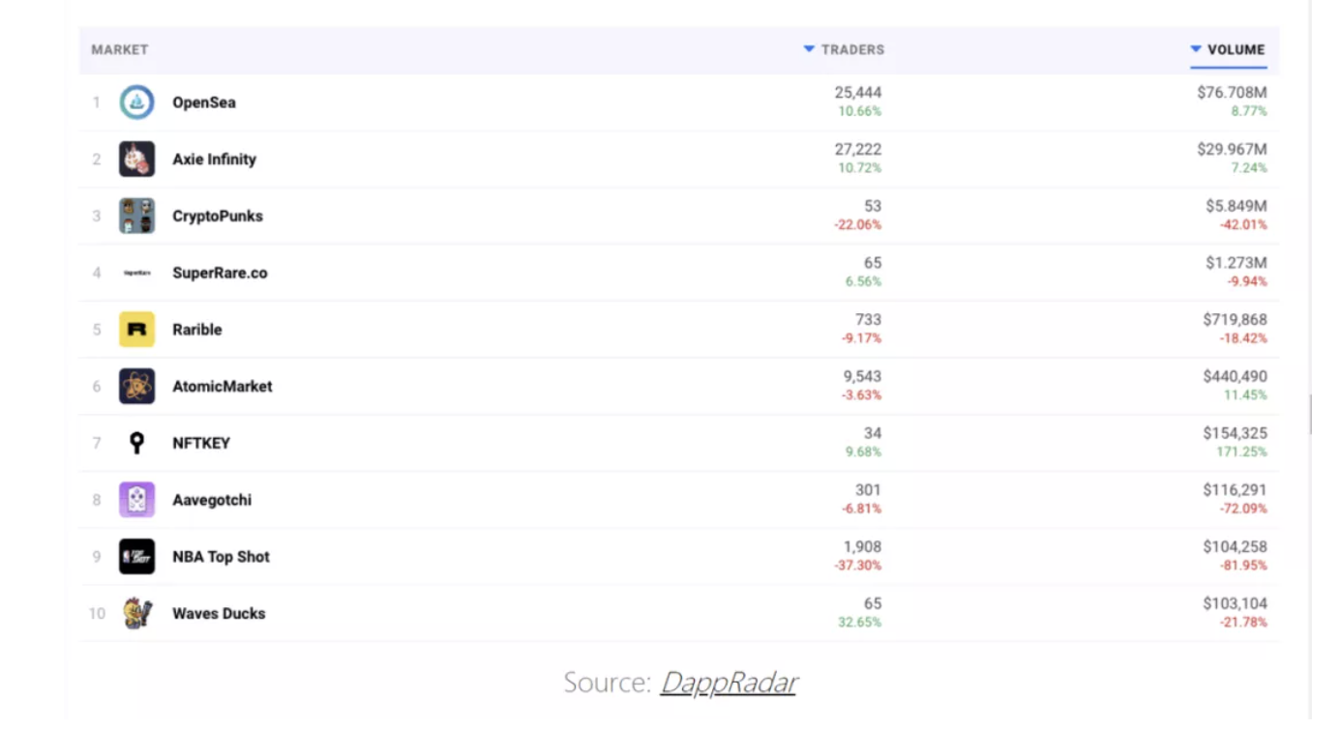Select the MARKET column header
The width and height of the screenshot is (1341, 729).
120,50
